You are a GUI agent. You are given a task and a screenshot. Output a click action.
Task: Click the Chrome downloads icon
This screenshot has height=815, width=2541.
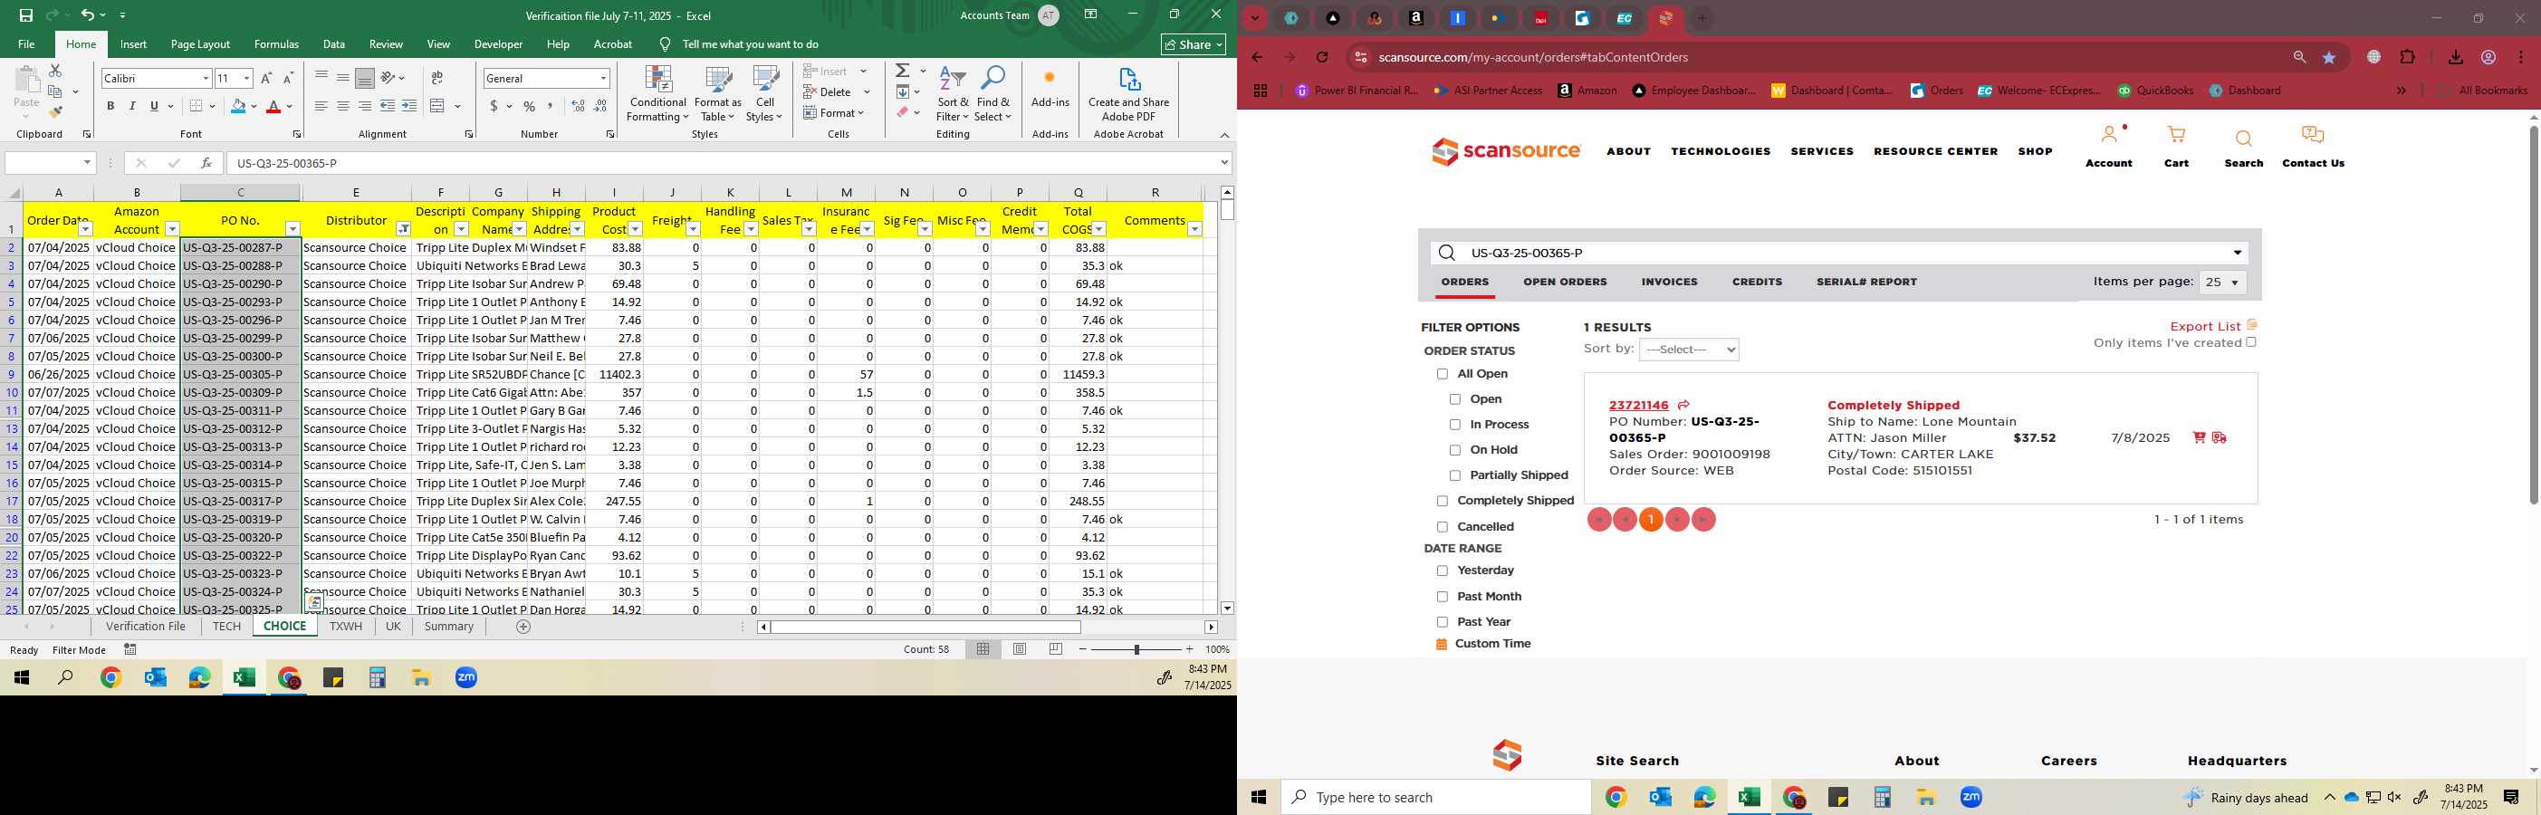coord(2455,57)
